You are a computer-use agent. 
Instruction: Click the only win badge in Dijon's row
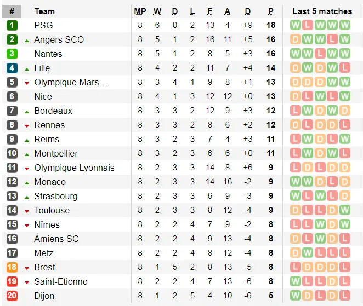(295, 296)
